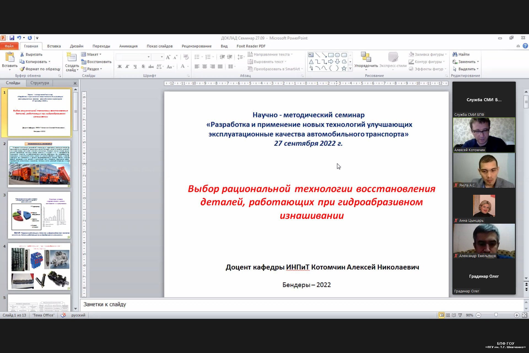Image resolution: width=529 pixels, height=353 pixels.
Task: Redo action in quick access toolbar
Action: [x=30, y=38]
